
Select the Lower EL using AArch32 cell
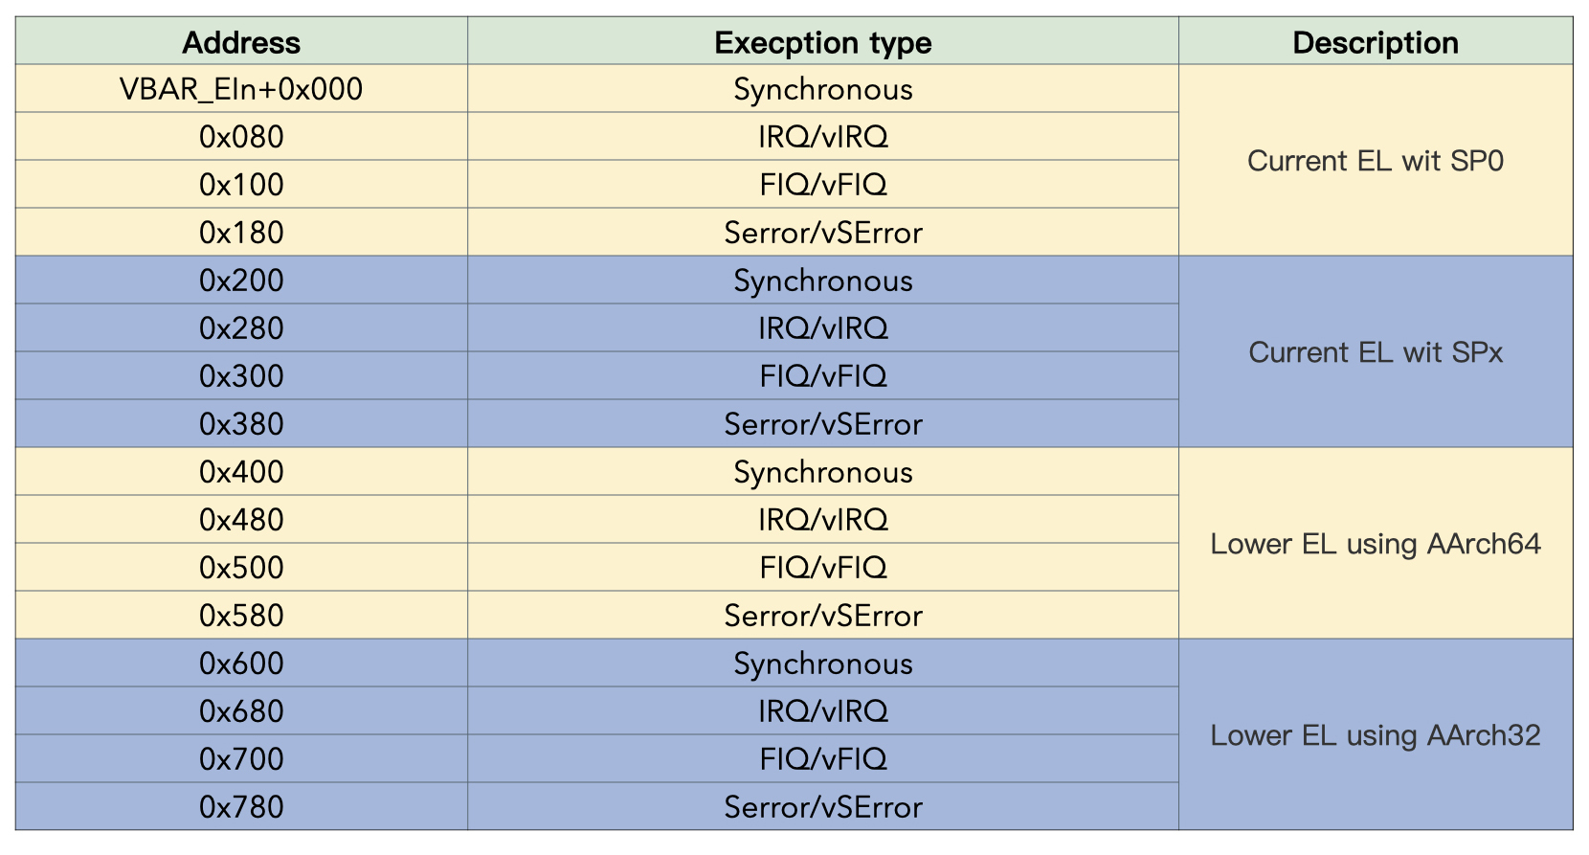pos(1375,735)
